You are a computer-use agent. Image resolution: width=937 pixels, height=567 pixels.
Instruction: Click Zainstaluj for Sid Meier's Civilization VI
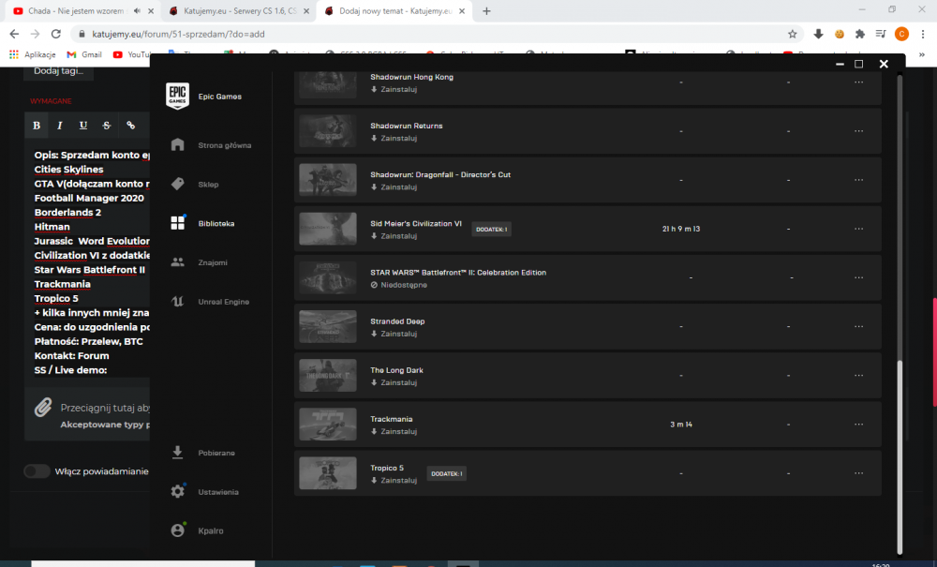point(394,236)
